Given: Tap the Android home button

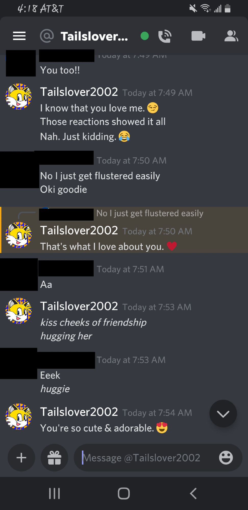Looking at the screenshot, I should [124, 493].
